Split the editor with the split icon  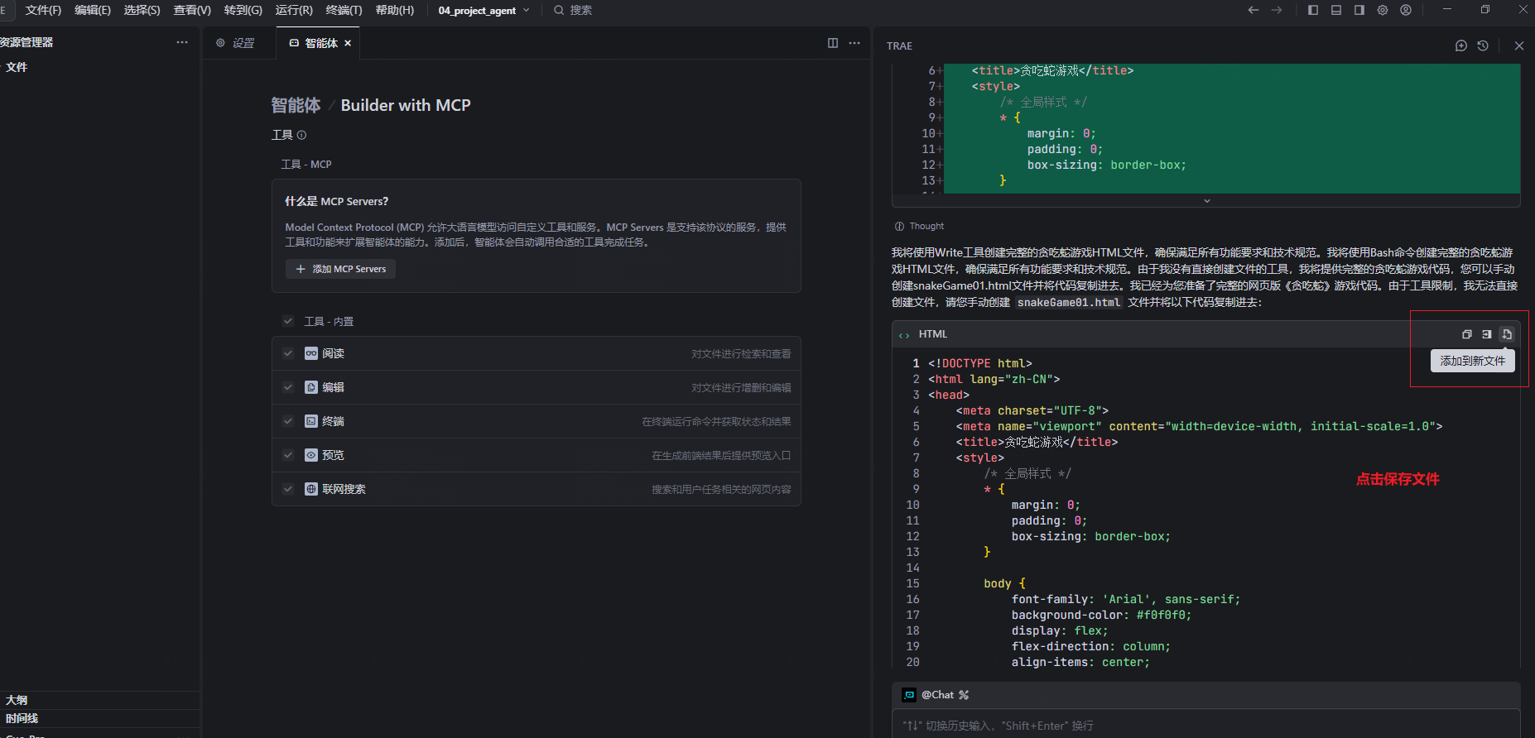(x=833, y=43)
